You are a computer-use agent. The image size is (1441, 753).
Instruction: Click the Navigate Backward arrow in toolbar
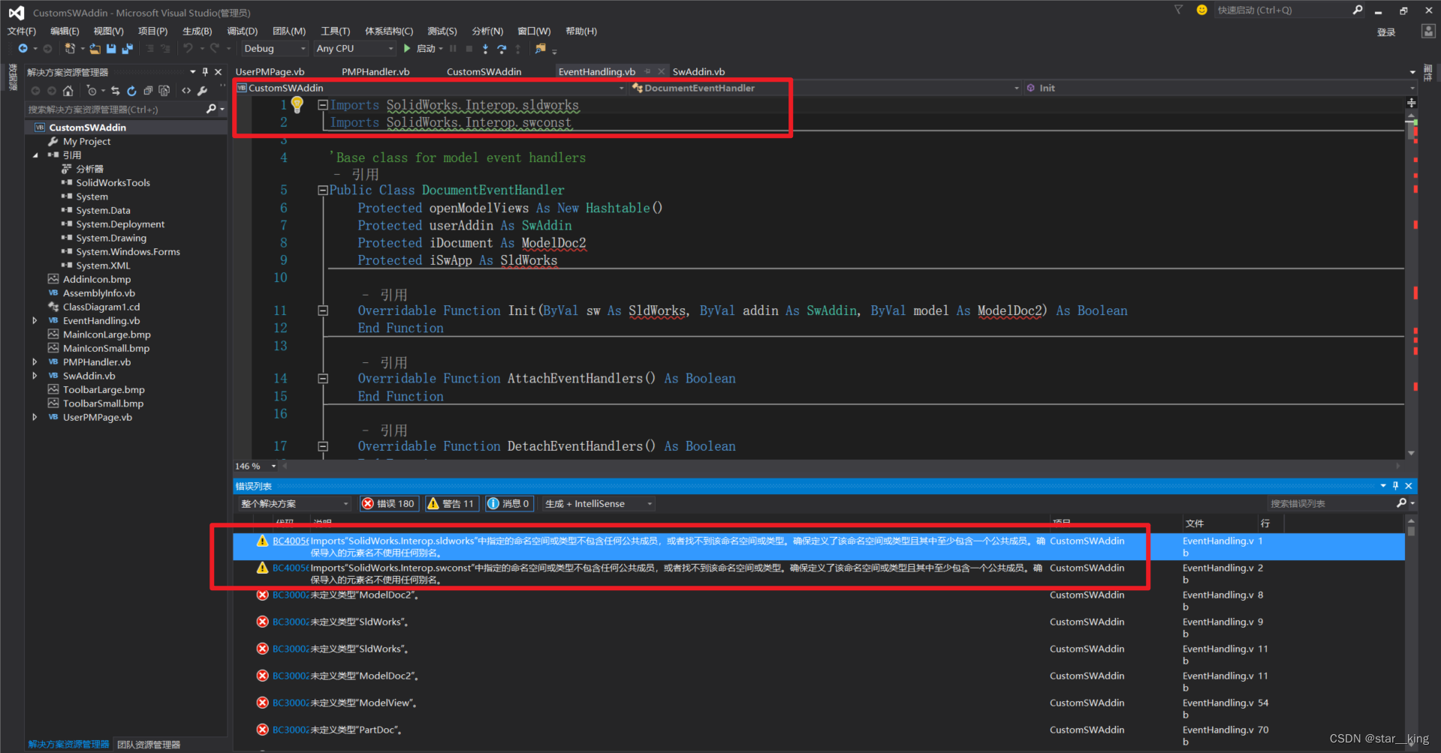(23, 49)
